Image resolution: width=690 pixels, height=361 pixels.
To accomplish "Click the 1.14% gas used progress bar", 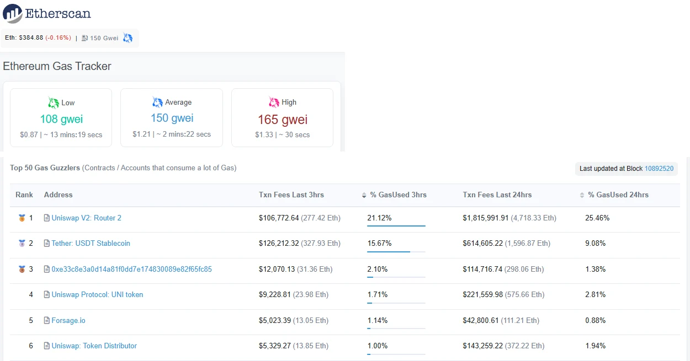I will coord(396,328).
